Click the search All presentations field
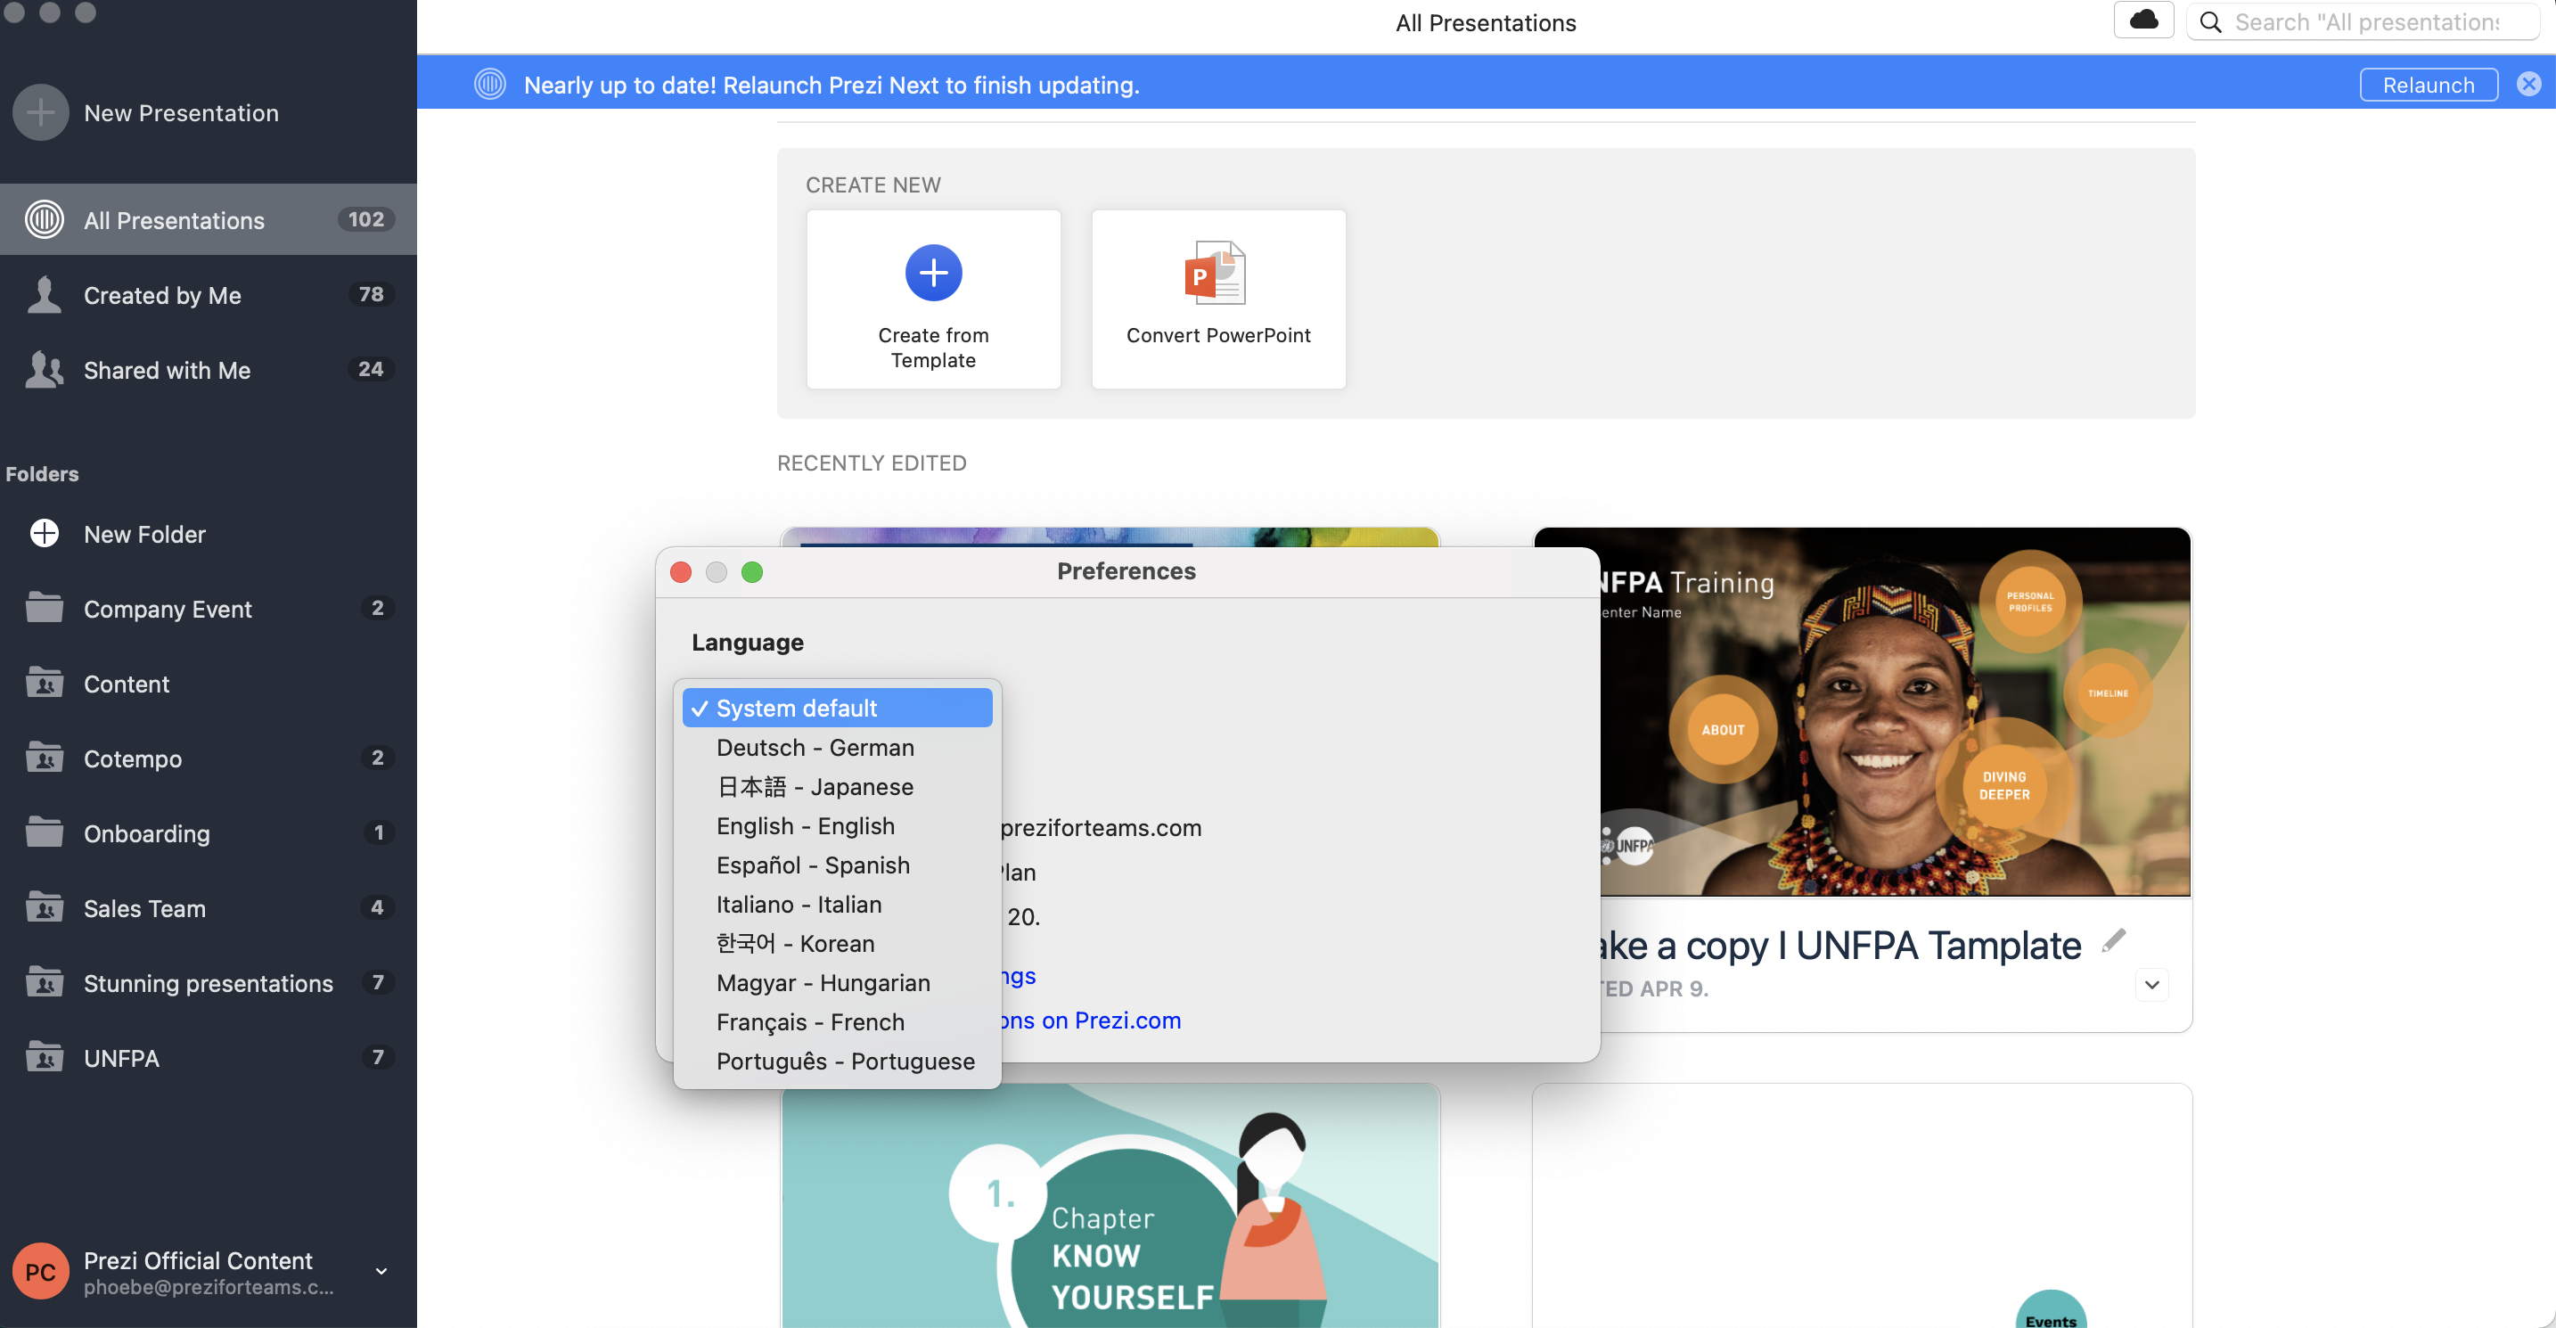 [x=2366, y=21]
